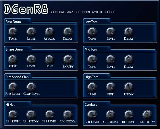Click the Bass Drum Decay knob

68,32
